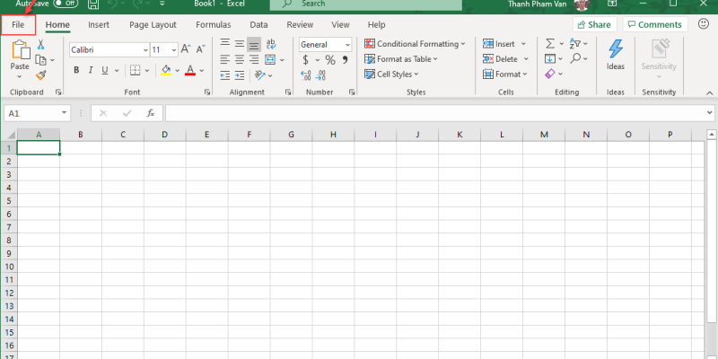Click the Percent Style icon
This screenshot has height=359, width=718.
coord(330,60)
